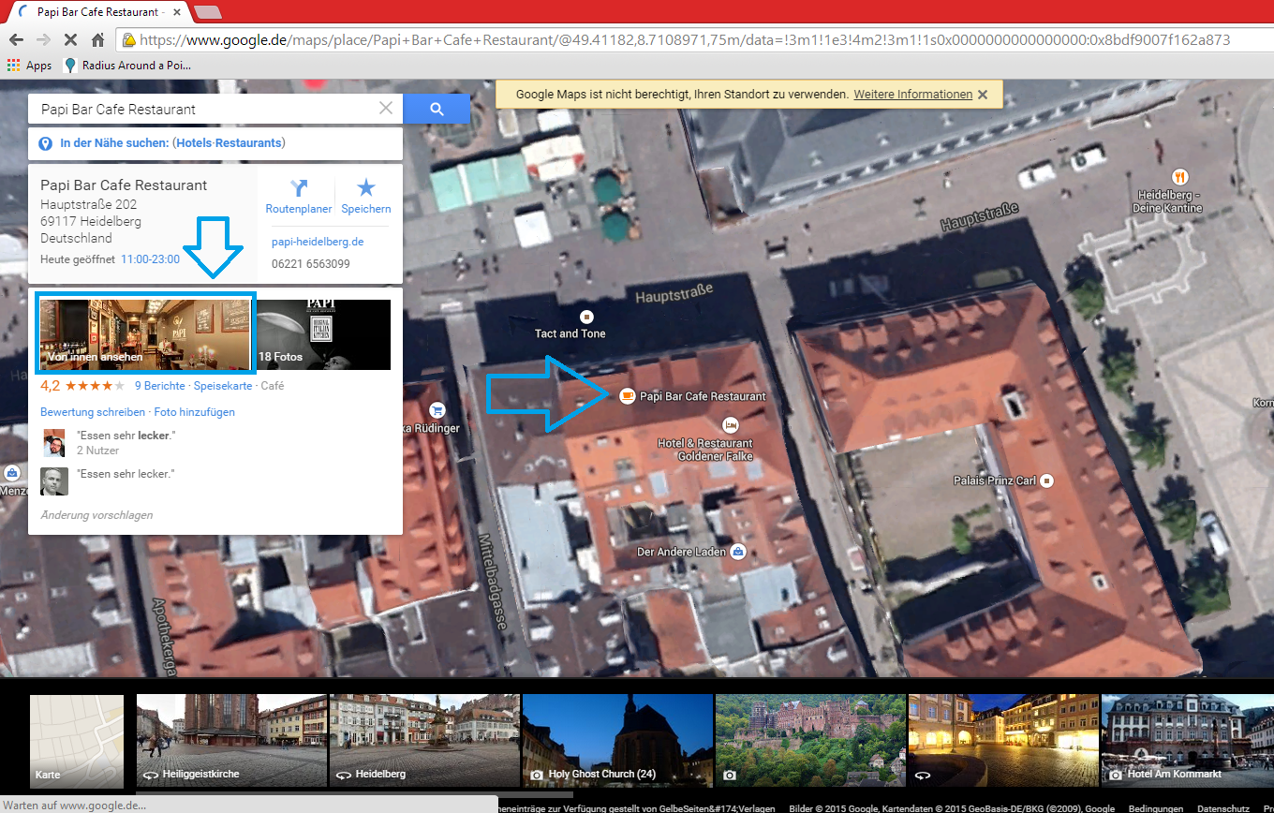This screenshot has height=813, width=1274.
Task: Open the Hotel Am Kornmarkt photo thumbnail
Action: [x=1188, y=740]
